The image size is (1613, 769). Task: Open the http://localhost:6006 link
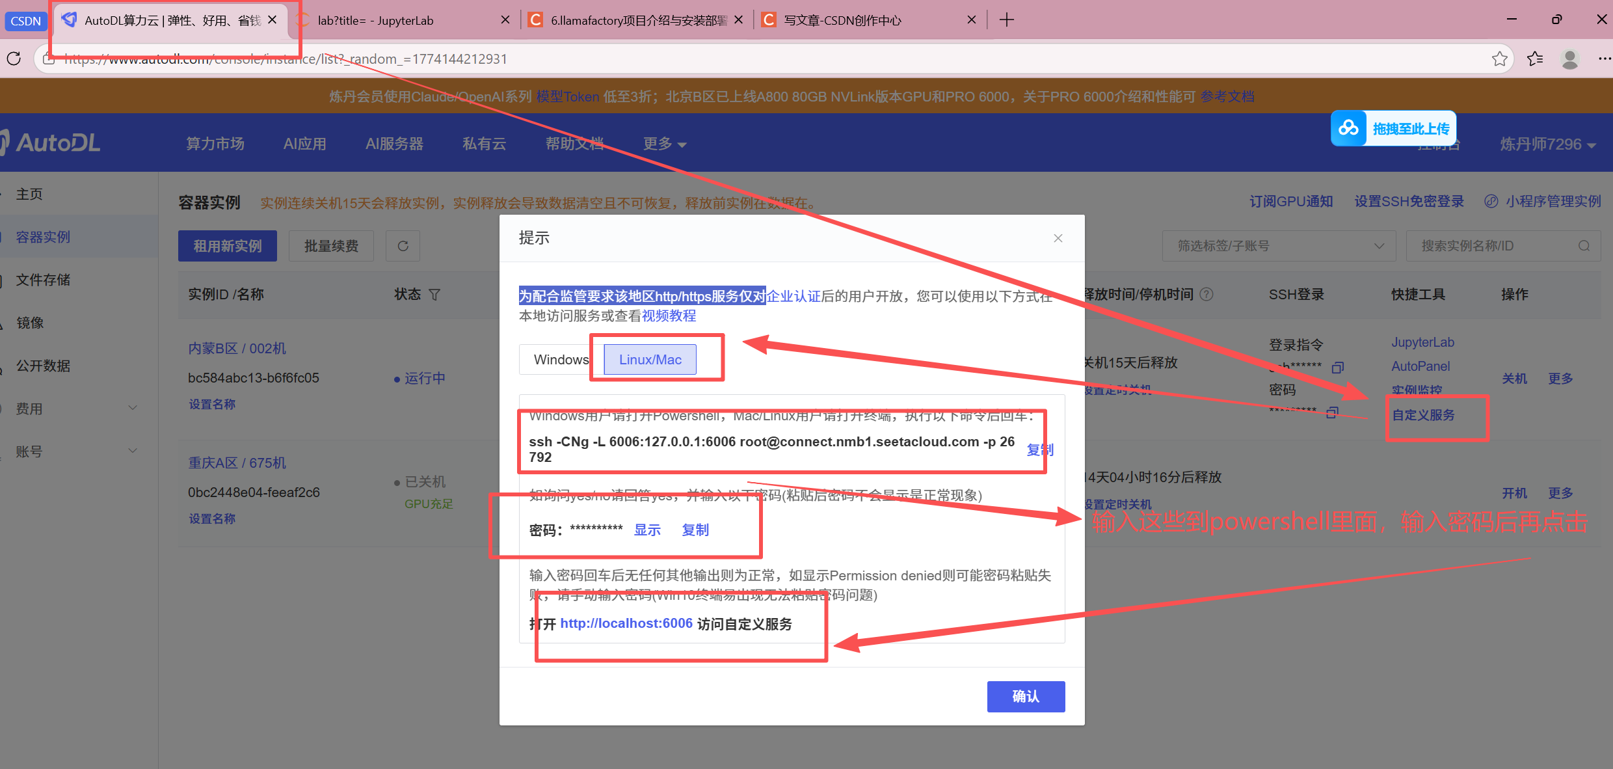(x=626, y=623)
